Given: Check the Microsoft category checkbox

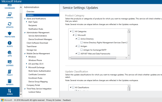Looking at the screenshot, I should (76, 35).
